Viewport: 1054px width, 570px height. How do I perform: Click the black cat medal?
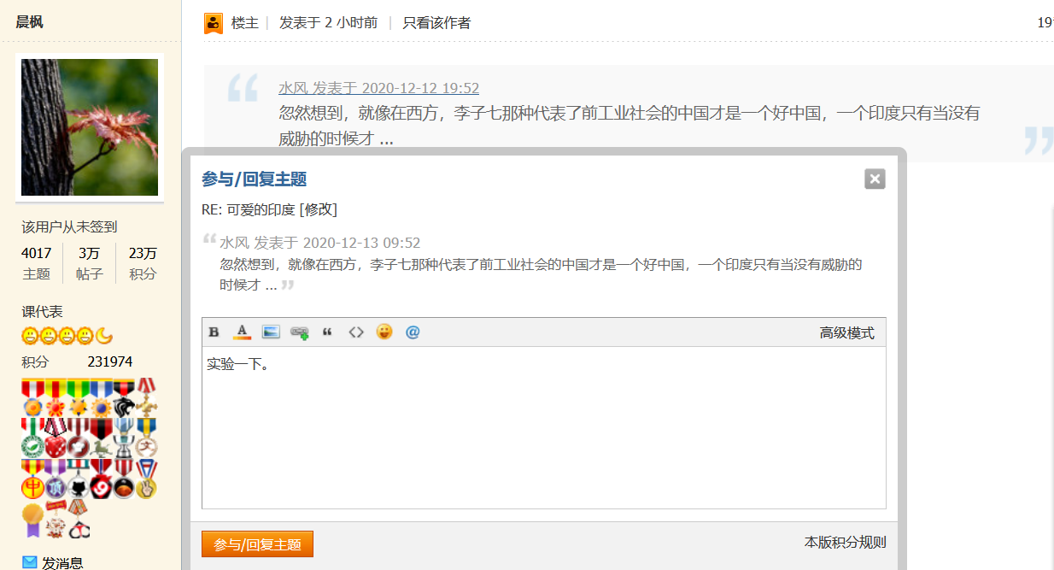(x=78, y=479)
